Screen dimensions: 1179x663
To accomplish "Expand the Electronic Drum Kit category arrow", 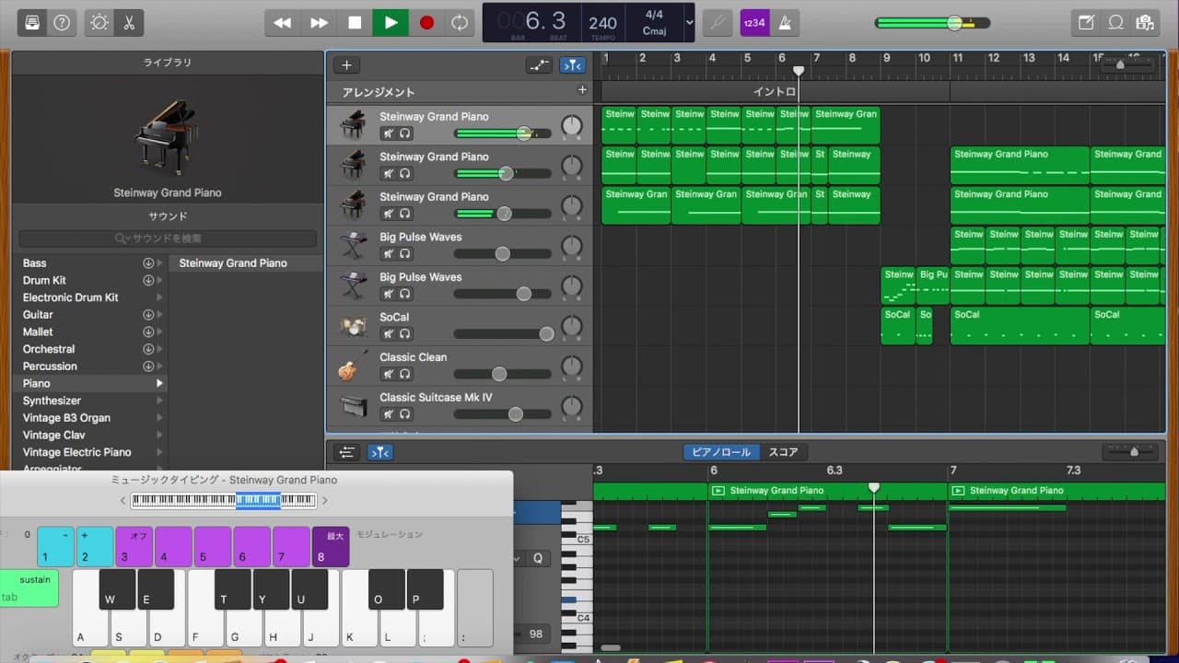I will (159, 297).
